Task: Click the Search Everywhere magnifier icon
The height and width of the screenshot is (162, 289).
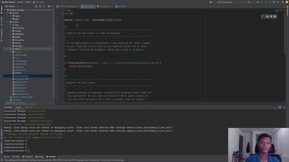Action: pyautogui.click(x=283, y=2)
